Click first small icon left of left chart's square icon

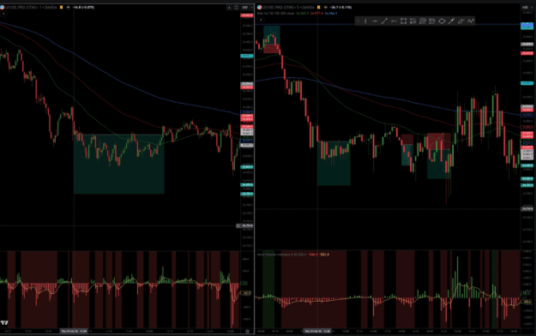pyautogui.click(x=229, y=7)
